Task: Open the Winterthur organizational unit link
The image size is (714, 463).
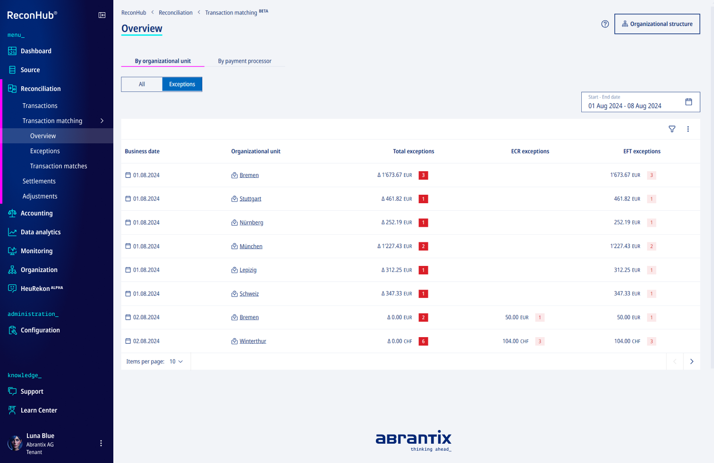Action: coord(253,341)
